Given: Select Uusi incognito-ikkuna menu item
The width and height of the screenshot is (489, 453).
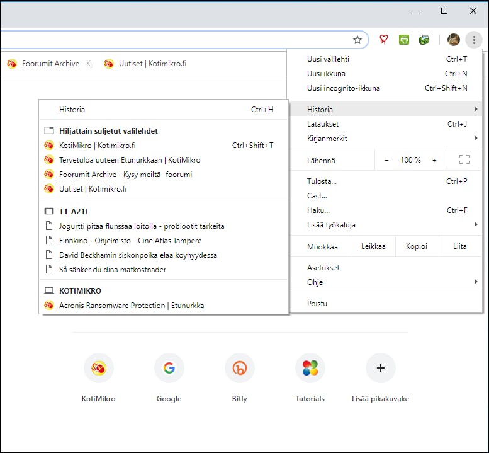Looking at the screenshot, I should point(386,88).
